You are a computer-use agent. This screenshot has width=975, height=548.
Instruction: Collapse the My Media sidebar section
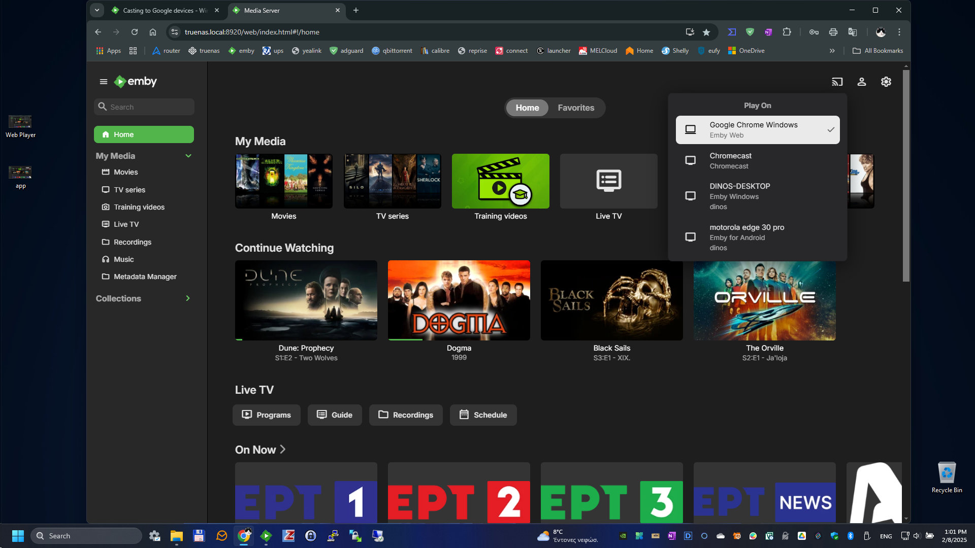point(188,156)
